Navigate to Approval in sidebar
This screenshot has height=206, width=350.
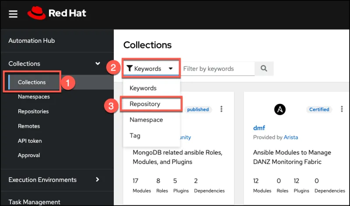pyautogui.click(x=29, y=155)
